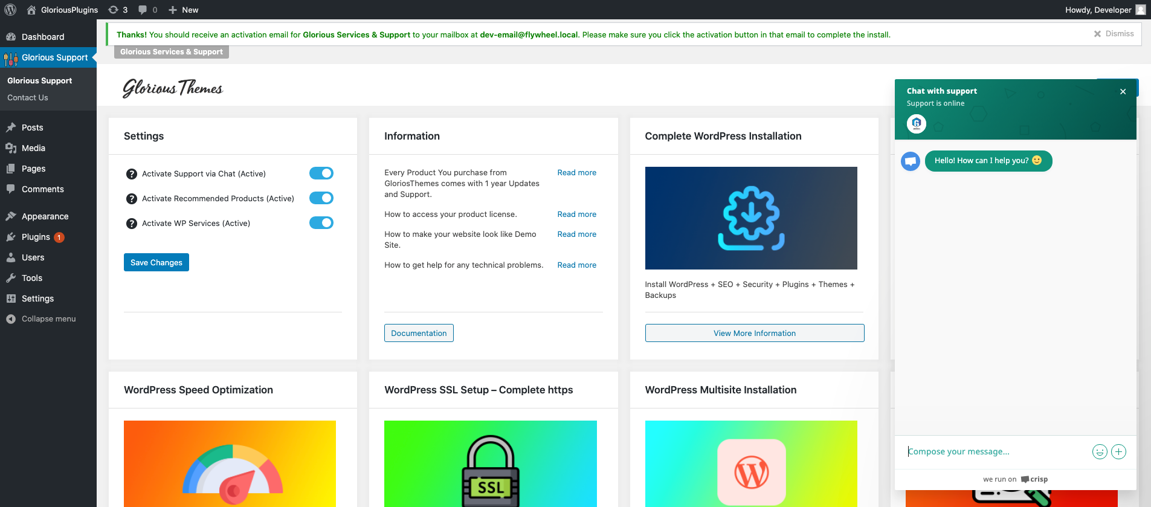The width and height of the screenshot is (1151, 507).
Task: Click the Settings sliders icon in sidebar
Action: (11, 299)
